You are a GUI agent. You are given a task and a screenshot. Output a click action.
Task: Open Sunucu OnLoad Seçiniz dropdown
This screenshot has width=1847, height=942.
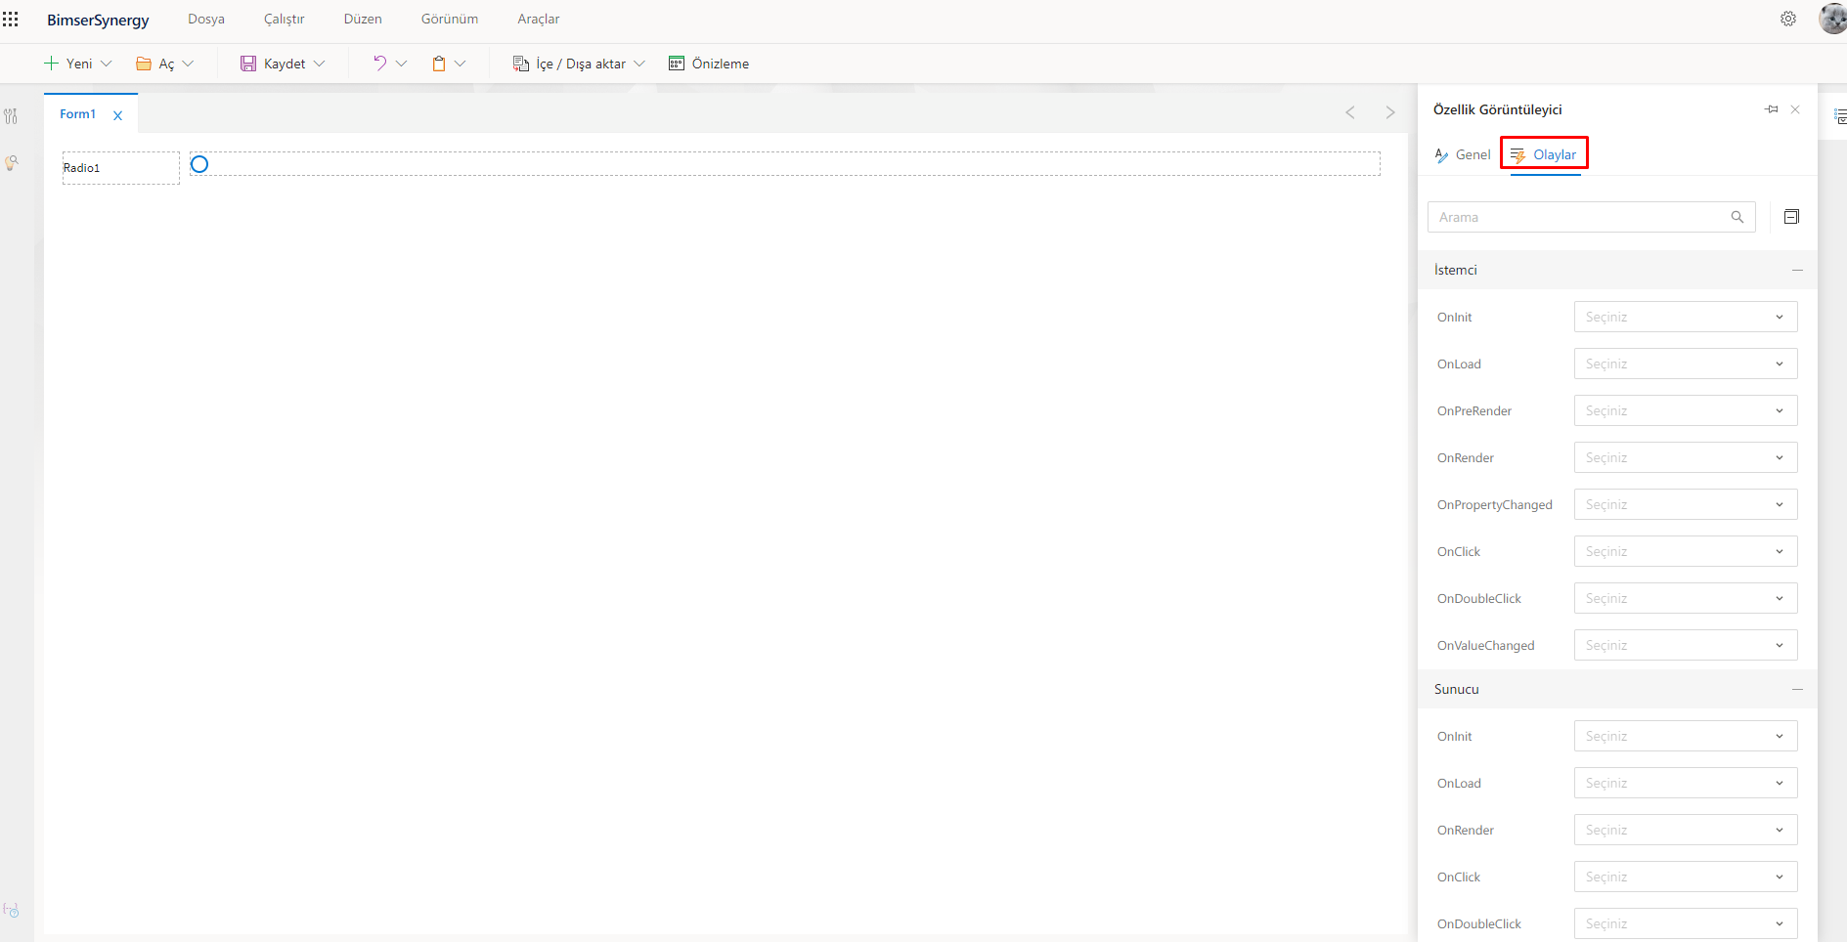pos(1686,783)
